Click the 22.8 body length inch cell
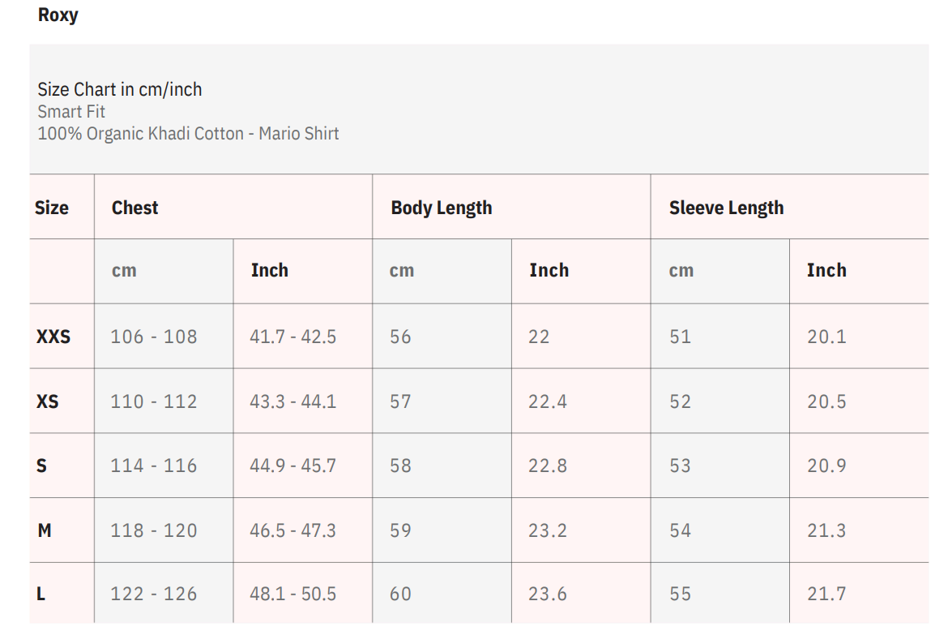948x644 pixels. coord(548,466)
